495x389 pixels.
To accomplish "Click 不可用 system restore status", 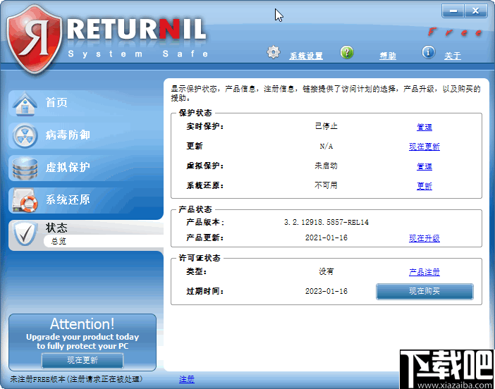I will coord(326,185).
